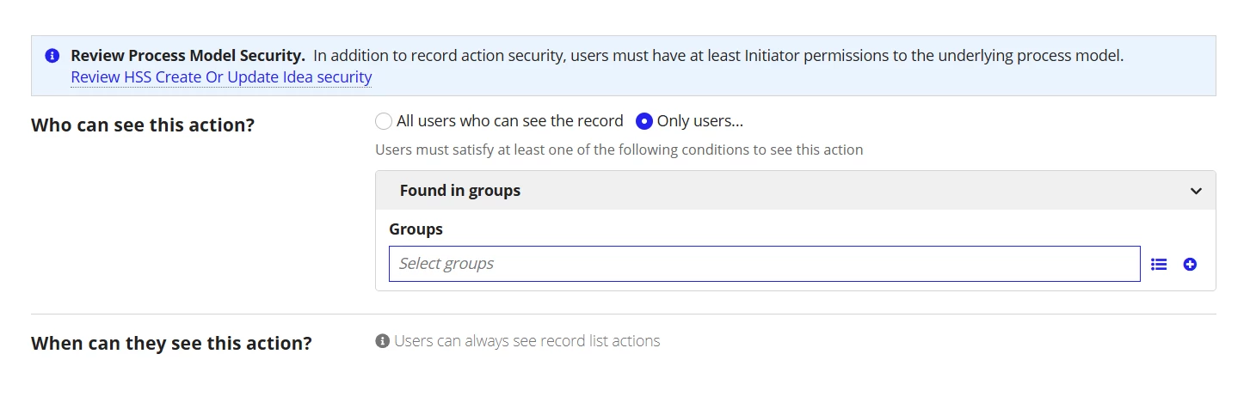This screenshot has height=403, width=1250.
Task: Click the "Groups" field label
Action: (x=416, y=229)
